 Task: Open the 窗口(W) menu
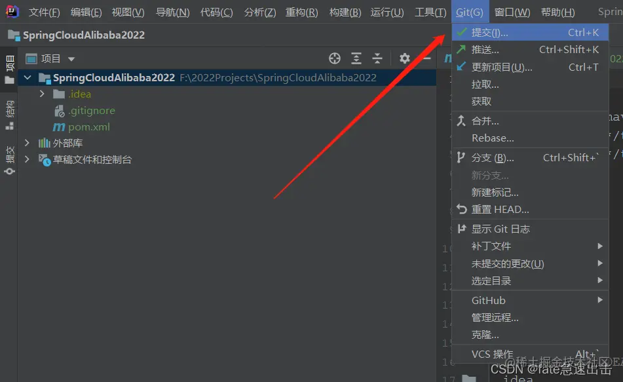point(512,11)
